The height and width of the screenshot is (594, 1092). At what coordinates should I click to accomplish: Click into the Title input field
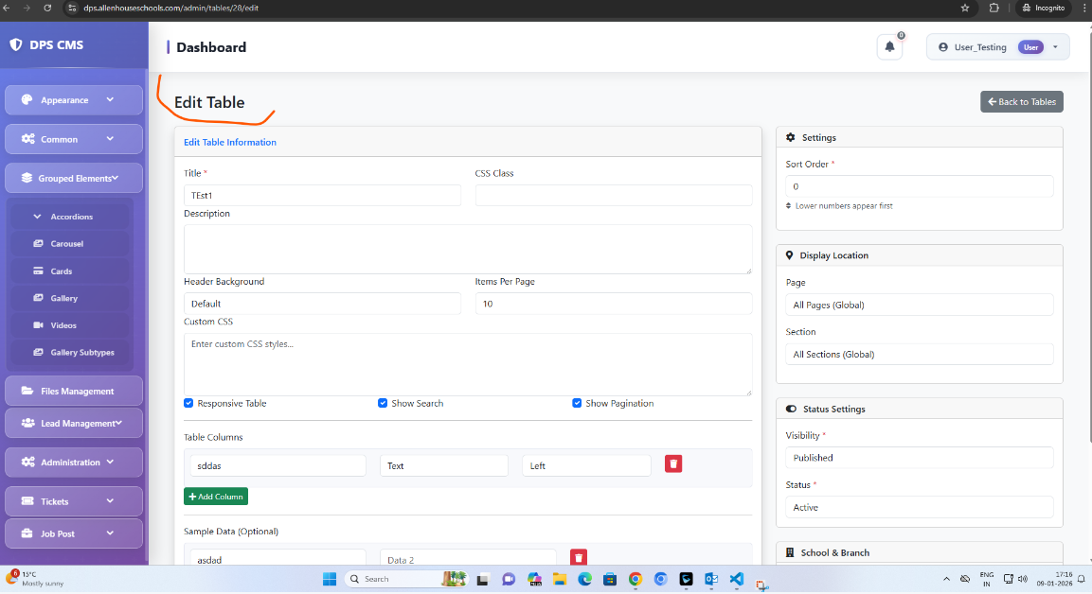point(322,196)
